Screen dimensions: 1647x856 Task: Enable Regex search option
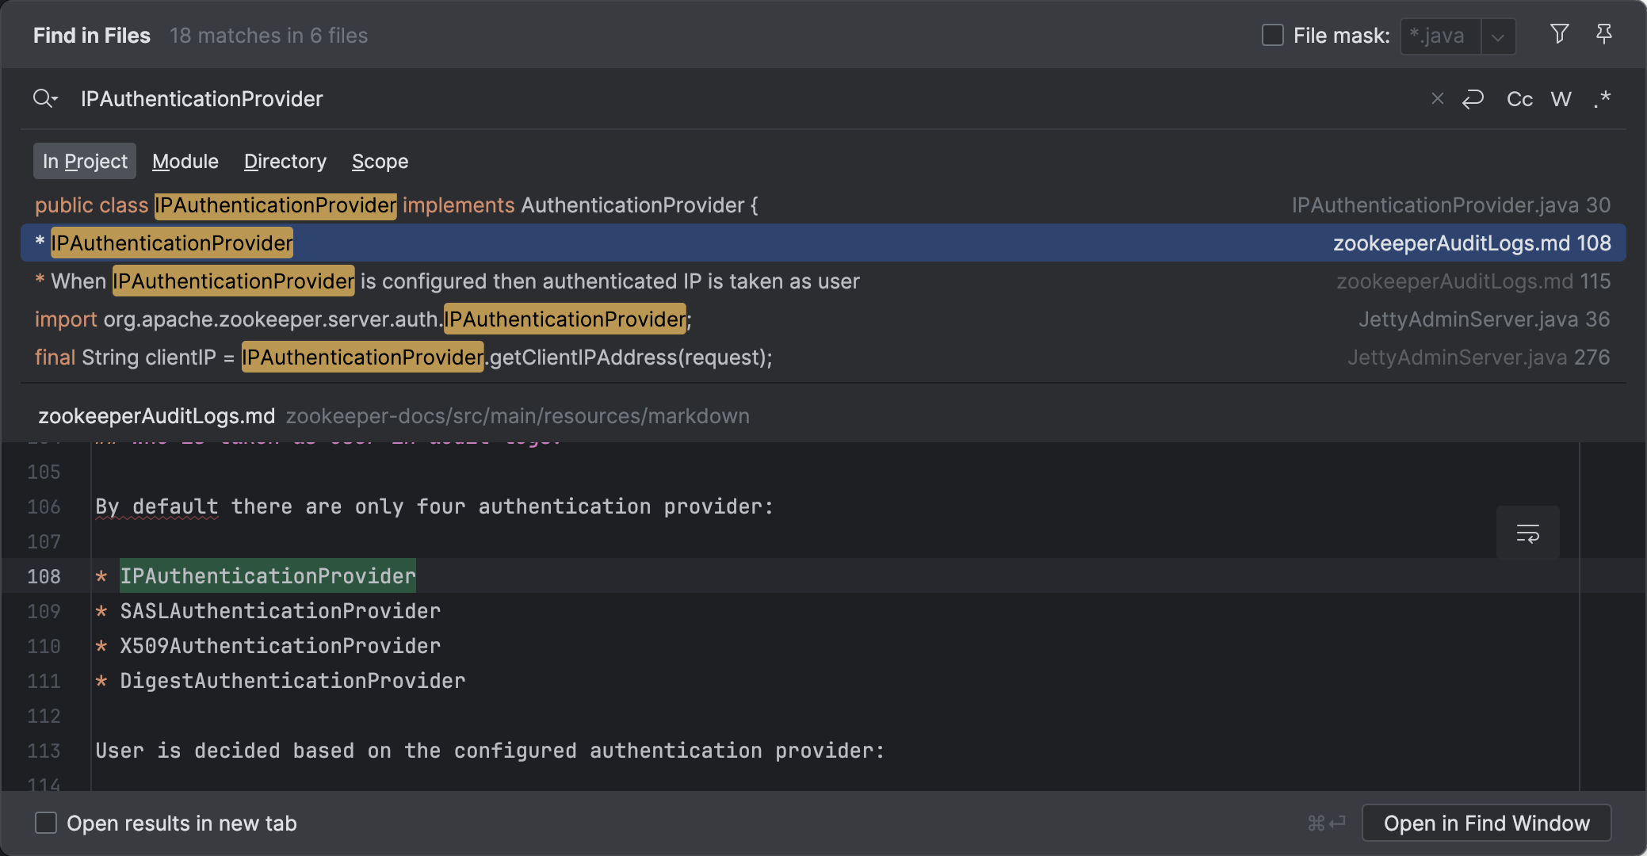click(x=1602, y=99)
